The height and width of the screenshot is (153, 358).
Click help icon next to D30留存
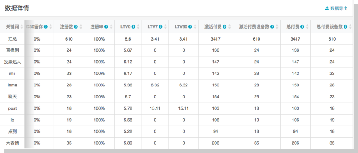pyautogui.click(x=46, y=27)
